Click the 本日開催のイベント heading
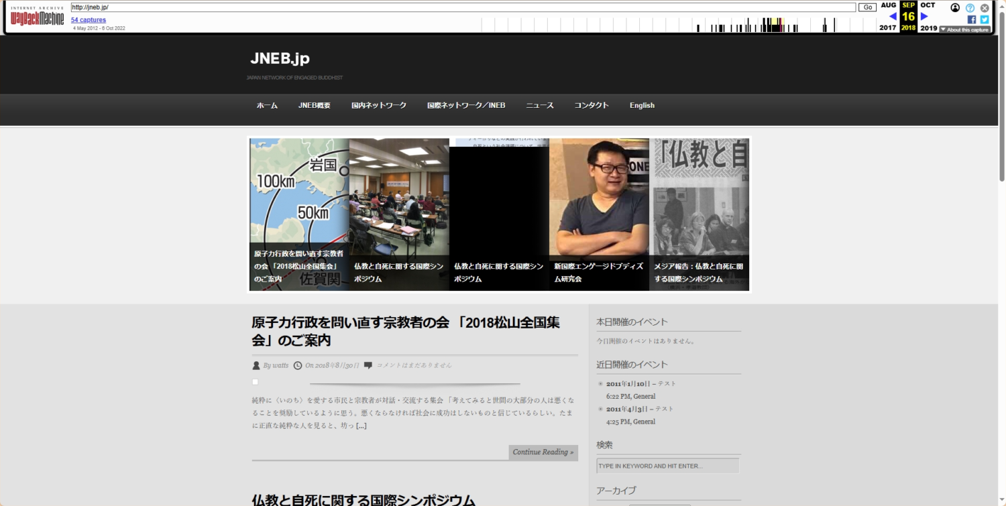Screen dimensions: 1006x506 tap(632, 322)
